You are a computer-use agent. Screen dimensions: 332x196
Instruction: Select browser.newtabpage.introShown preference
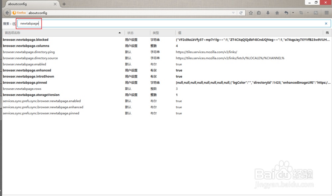(x=28, y=76)
